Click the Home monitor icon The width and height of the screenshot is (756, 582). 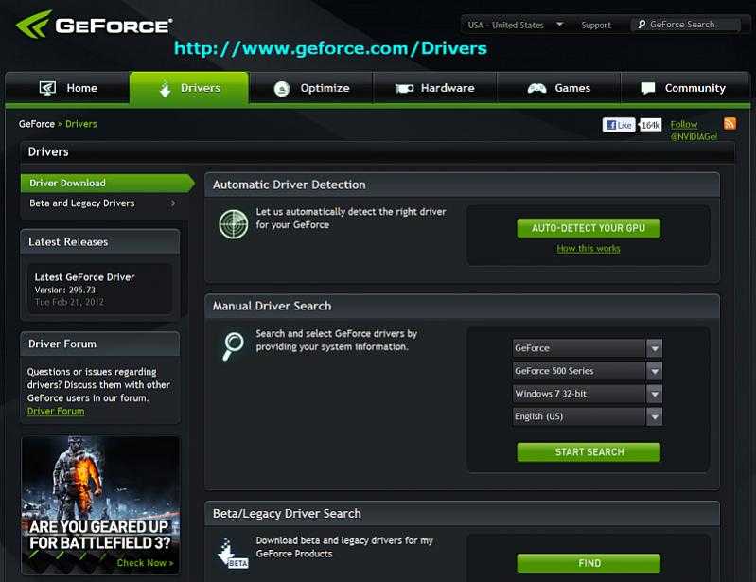[47, 88]
